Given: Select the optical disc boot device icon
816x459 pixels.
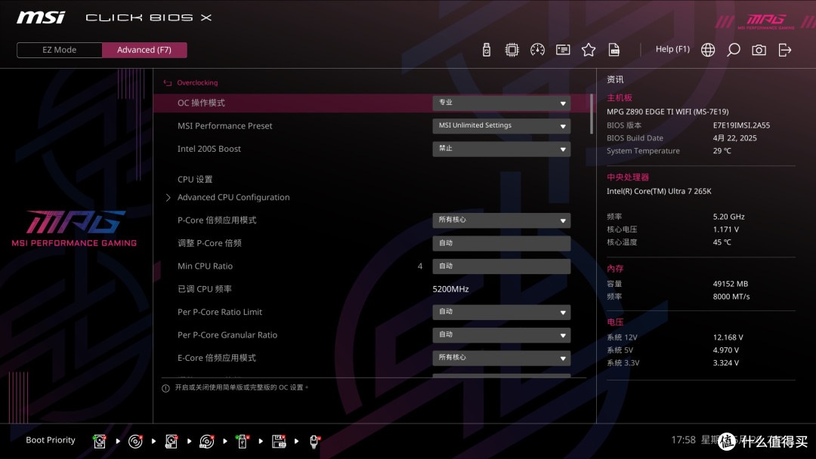Looking at the screenshot, I should pyautogui.click(x=135, y=442).
